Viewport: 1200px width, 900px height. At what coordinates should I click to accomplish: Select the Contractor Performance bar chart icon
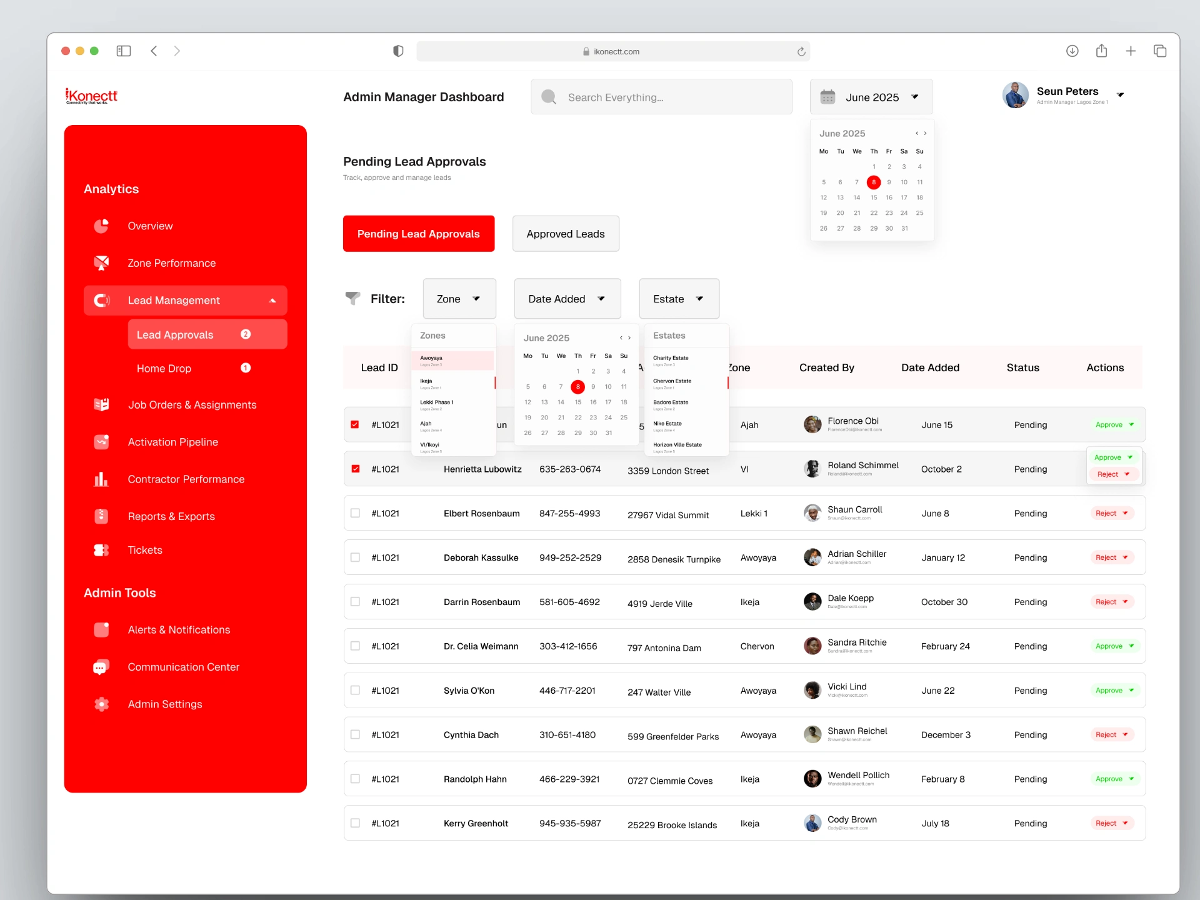(x=101, y=479)
